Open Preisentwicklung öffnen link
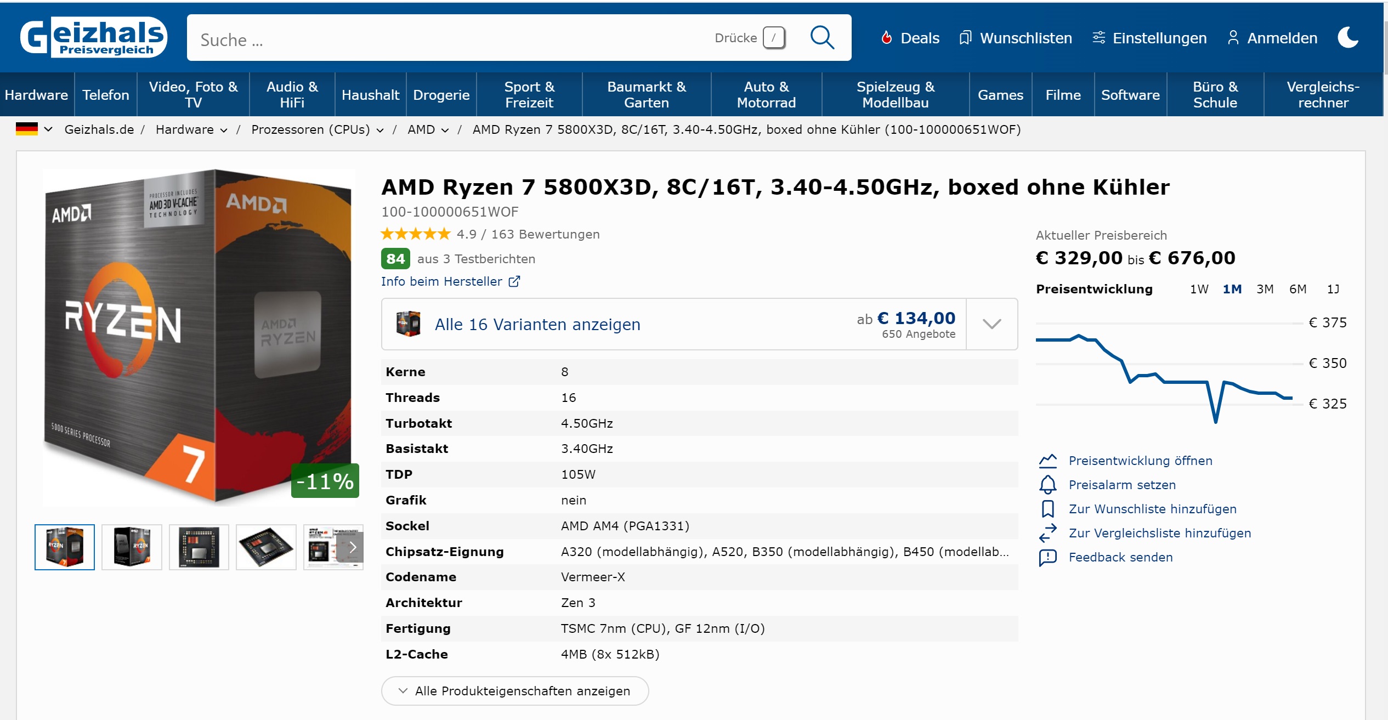Viewport: 1388px width, 720px height. pyautogui.click(x=1140, y=461)
